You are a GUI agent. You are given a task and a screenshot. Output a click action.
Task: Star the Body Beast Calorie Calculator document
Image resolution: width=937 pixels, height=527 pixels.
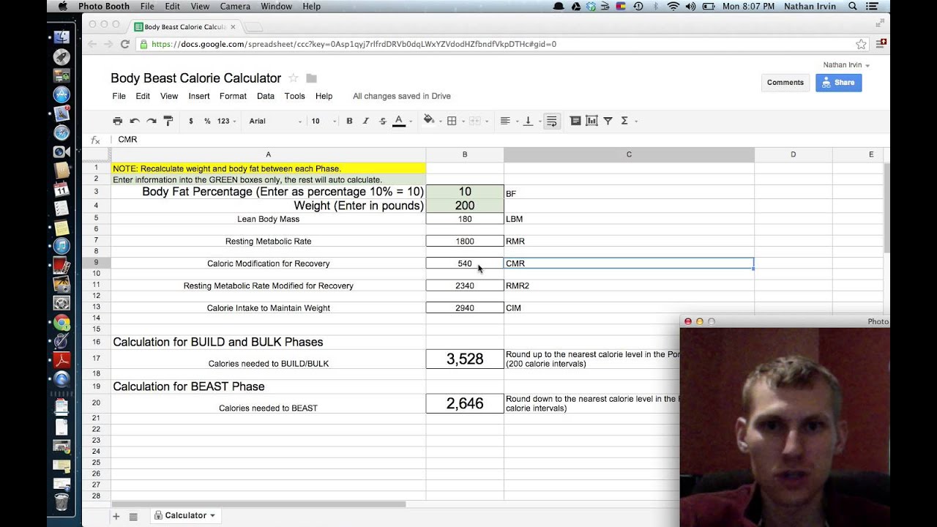point(294,78)
